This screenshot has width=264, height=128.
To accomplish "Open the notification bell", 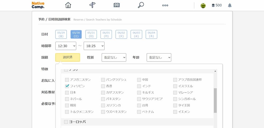I will tap(230, 5).
